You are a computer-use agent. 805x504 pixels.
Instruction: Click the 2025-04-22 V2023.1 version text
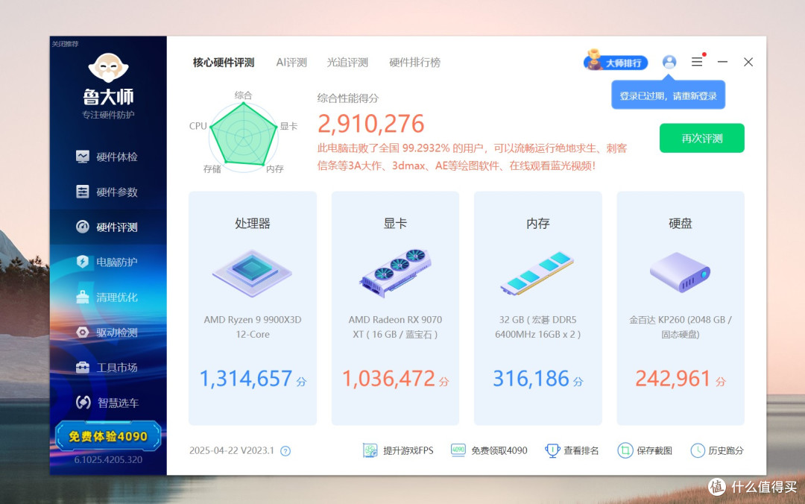[232, 450]
